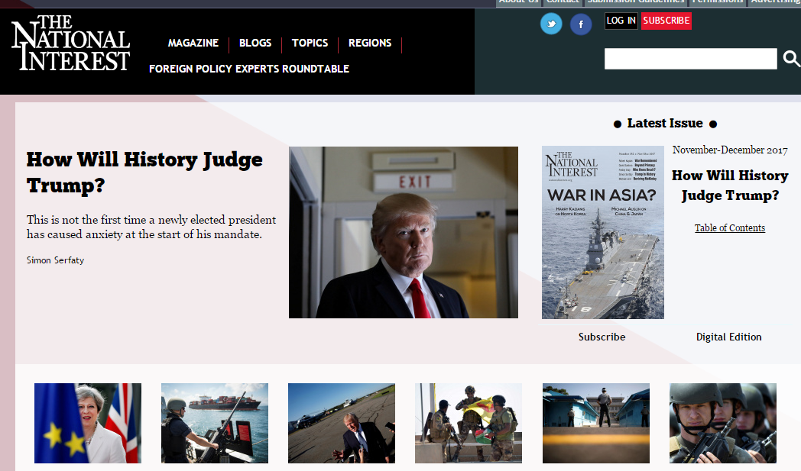Open The National Interest Twitter page
The image size is (801, 471).
click(551, 24)
